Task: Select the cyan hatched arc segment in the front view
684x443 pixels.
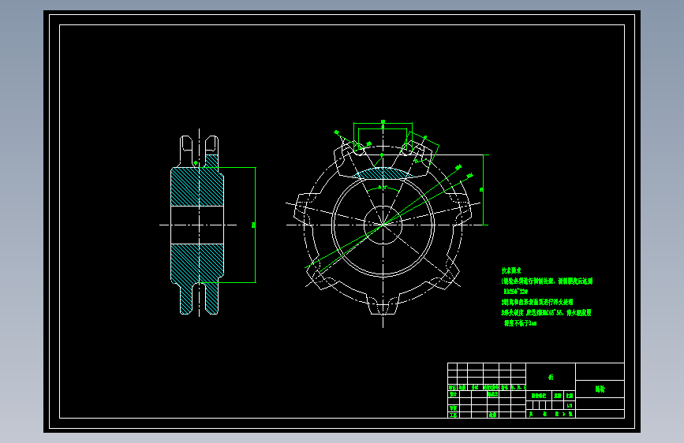Action: (383, 173)
